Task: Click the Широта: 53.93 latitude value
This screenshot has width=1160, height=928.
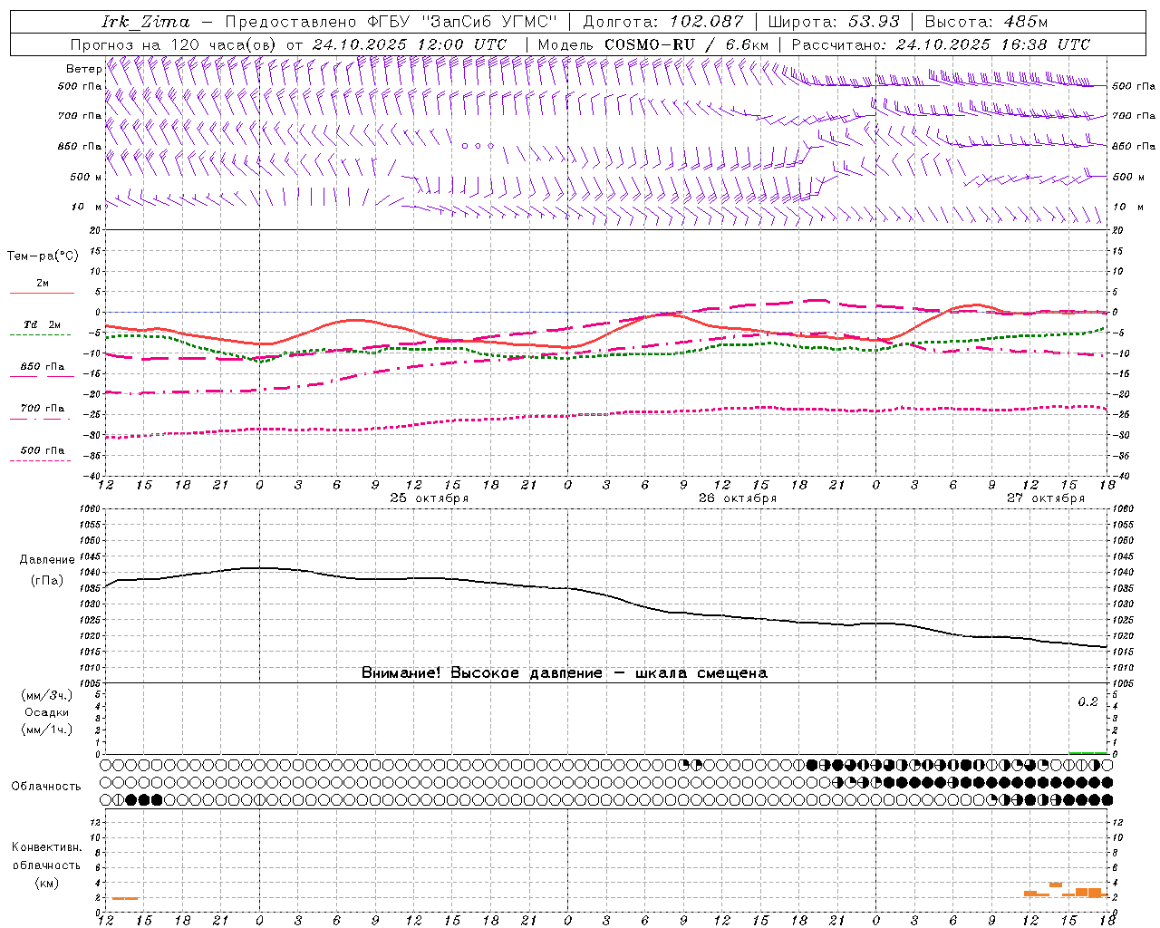Action: coord(834,22)
